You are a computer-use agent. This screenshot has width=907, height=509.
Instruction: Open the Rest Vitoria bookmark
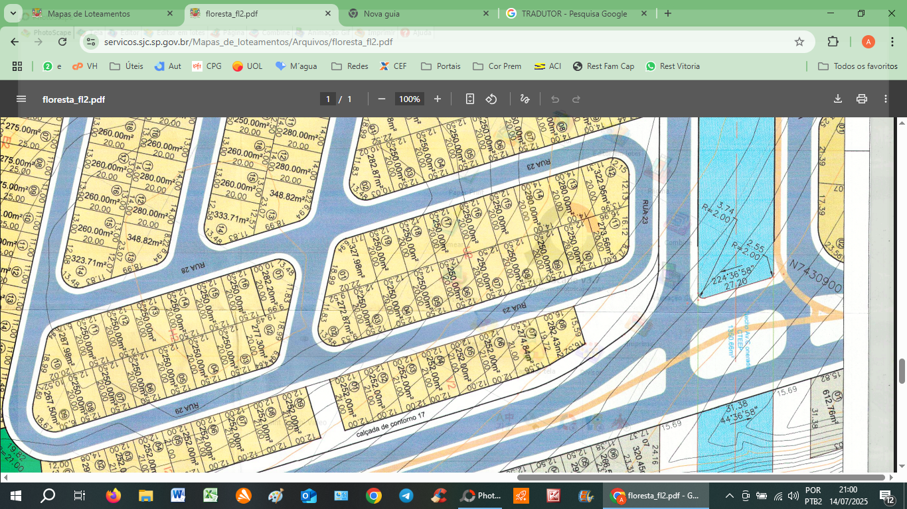pos(673,66)
